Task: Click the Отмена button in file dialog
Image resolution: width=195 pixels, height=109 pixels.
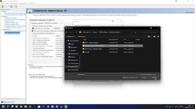Action: pyautogui.click(x=154, y=78)
